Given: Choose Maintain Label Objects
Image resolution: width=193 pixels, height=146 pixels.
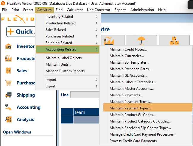Looking at the screenshot, I should click(x=67, y=58).
